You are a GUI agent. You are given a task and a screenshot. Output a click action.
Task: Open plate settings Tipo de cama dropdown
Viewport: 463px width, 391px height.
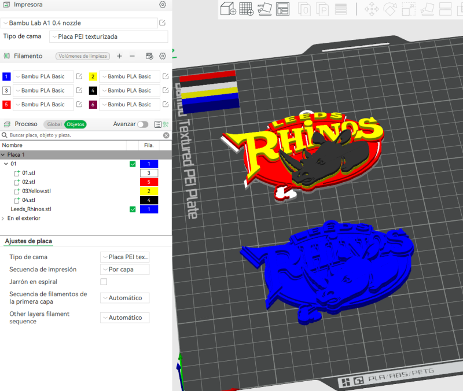click(x=124, y=257)
